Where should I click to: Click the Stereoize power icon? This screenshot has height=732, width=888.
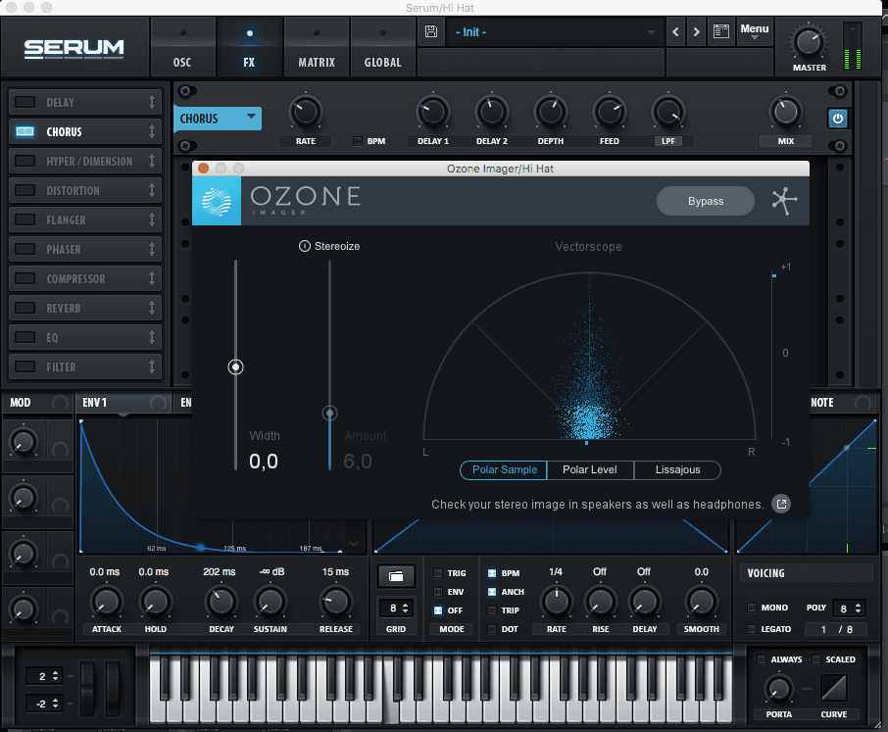[x=305, y=246]
